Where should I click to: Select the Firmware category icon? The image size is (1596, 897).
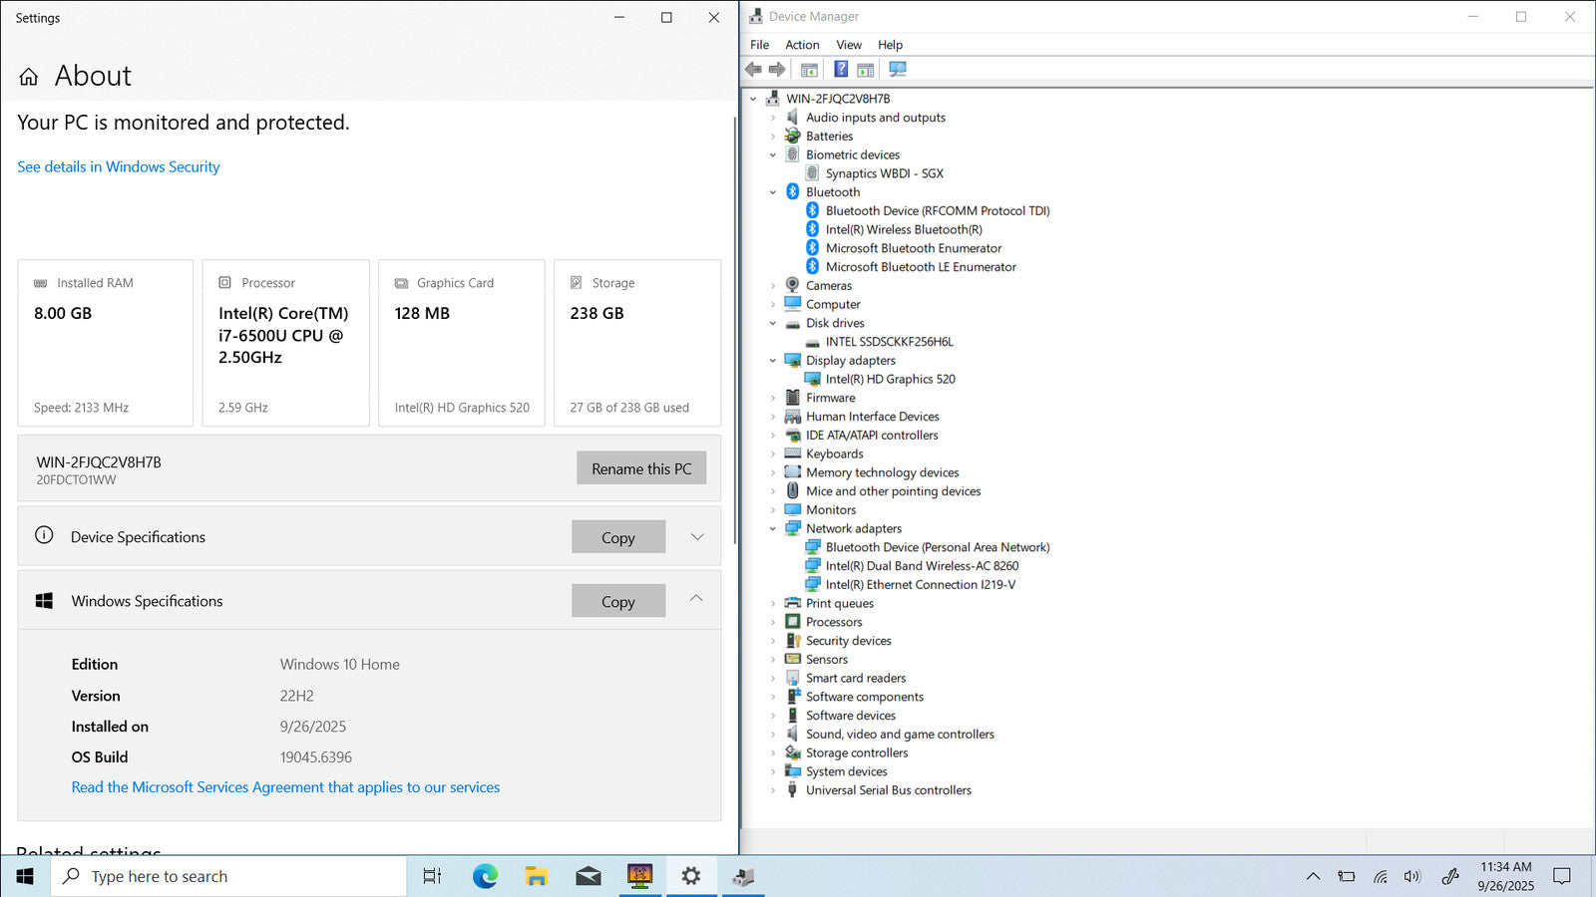coord(793,398)
